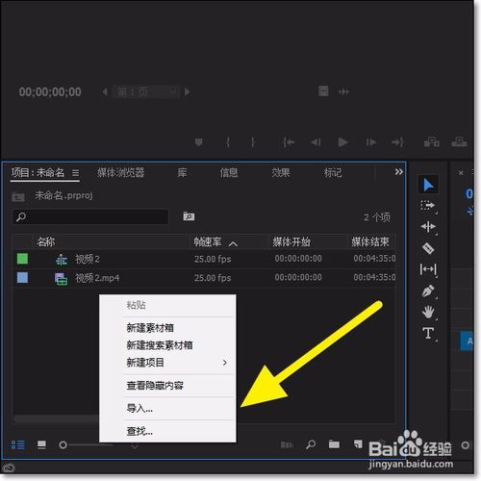Screen dimensions: 481x481
Task: Click the 媒体结束 column header
Action: [x=370, y=241]
